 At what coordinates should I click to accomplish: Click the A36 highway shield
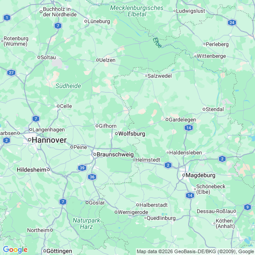pos(92,177)
